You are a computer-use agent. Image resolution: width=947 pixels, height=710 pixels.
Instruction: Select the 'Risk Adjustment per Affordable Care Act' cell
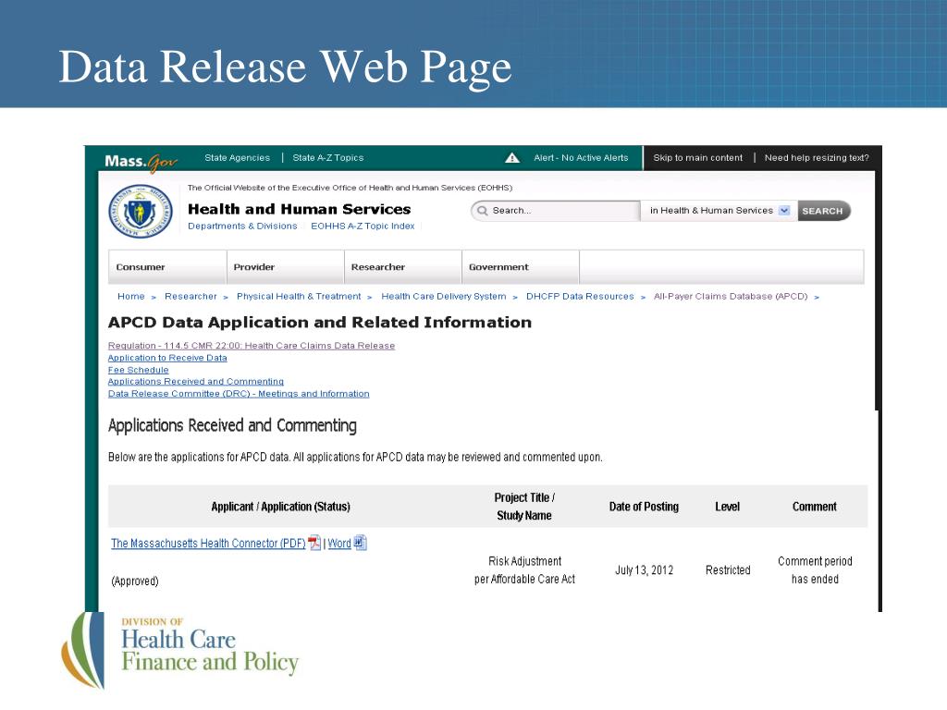pos(524,569)
